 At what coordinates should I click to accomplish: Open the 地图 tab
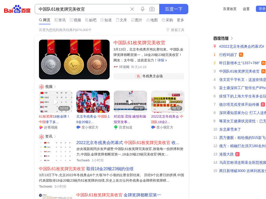[152, 20]
